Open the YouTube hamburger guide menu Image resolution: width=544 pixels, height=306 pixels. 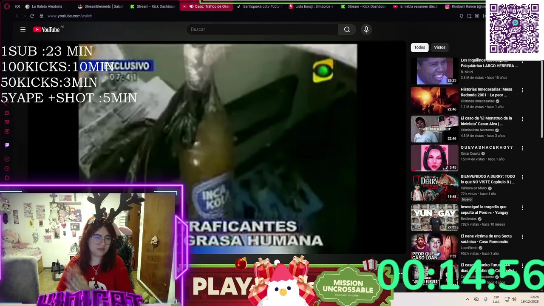[23, 29]
